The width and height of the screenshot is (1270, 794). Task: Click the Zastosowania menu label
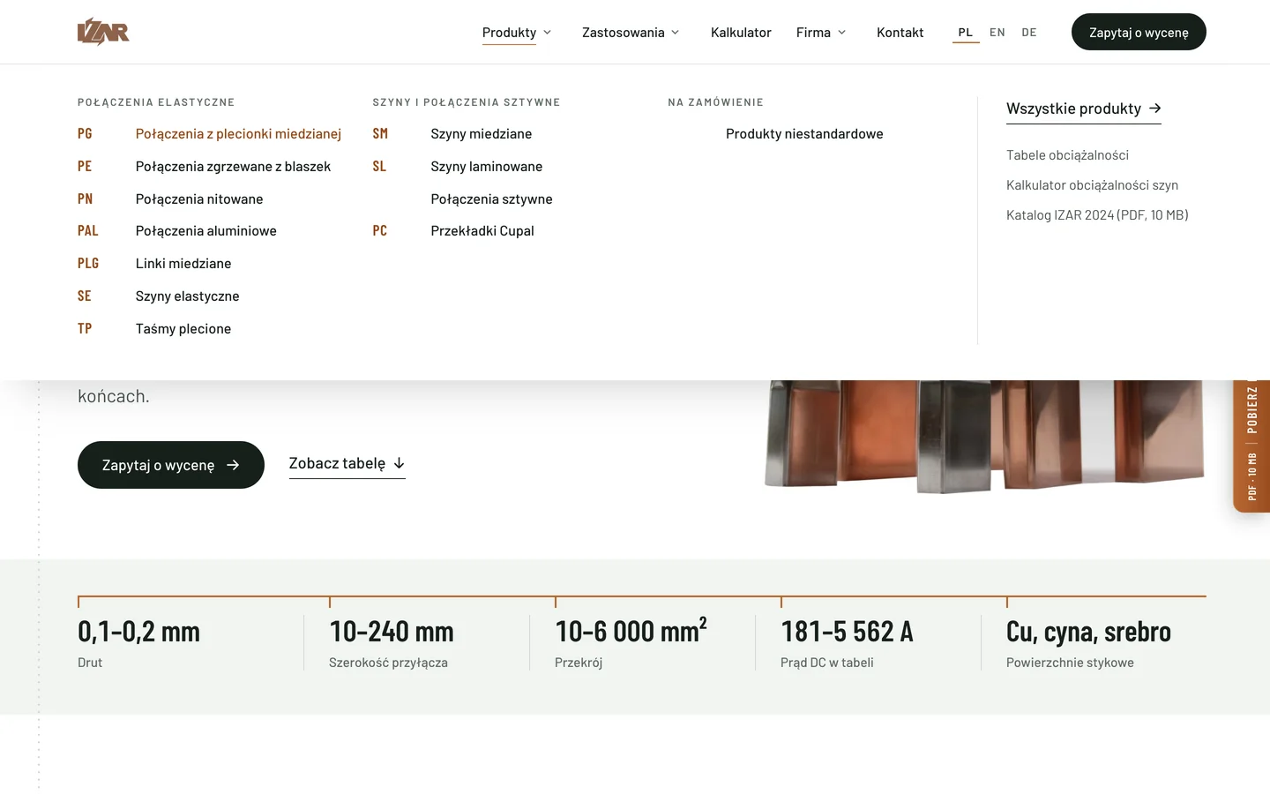pyautogui.click(x=623, y=33)
